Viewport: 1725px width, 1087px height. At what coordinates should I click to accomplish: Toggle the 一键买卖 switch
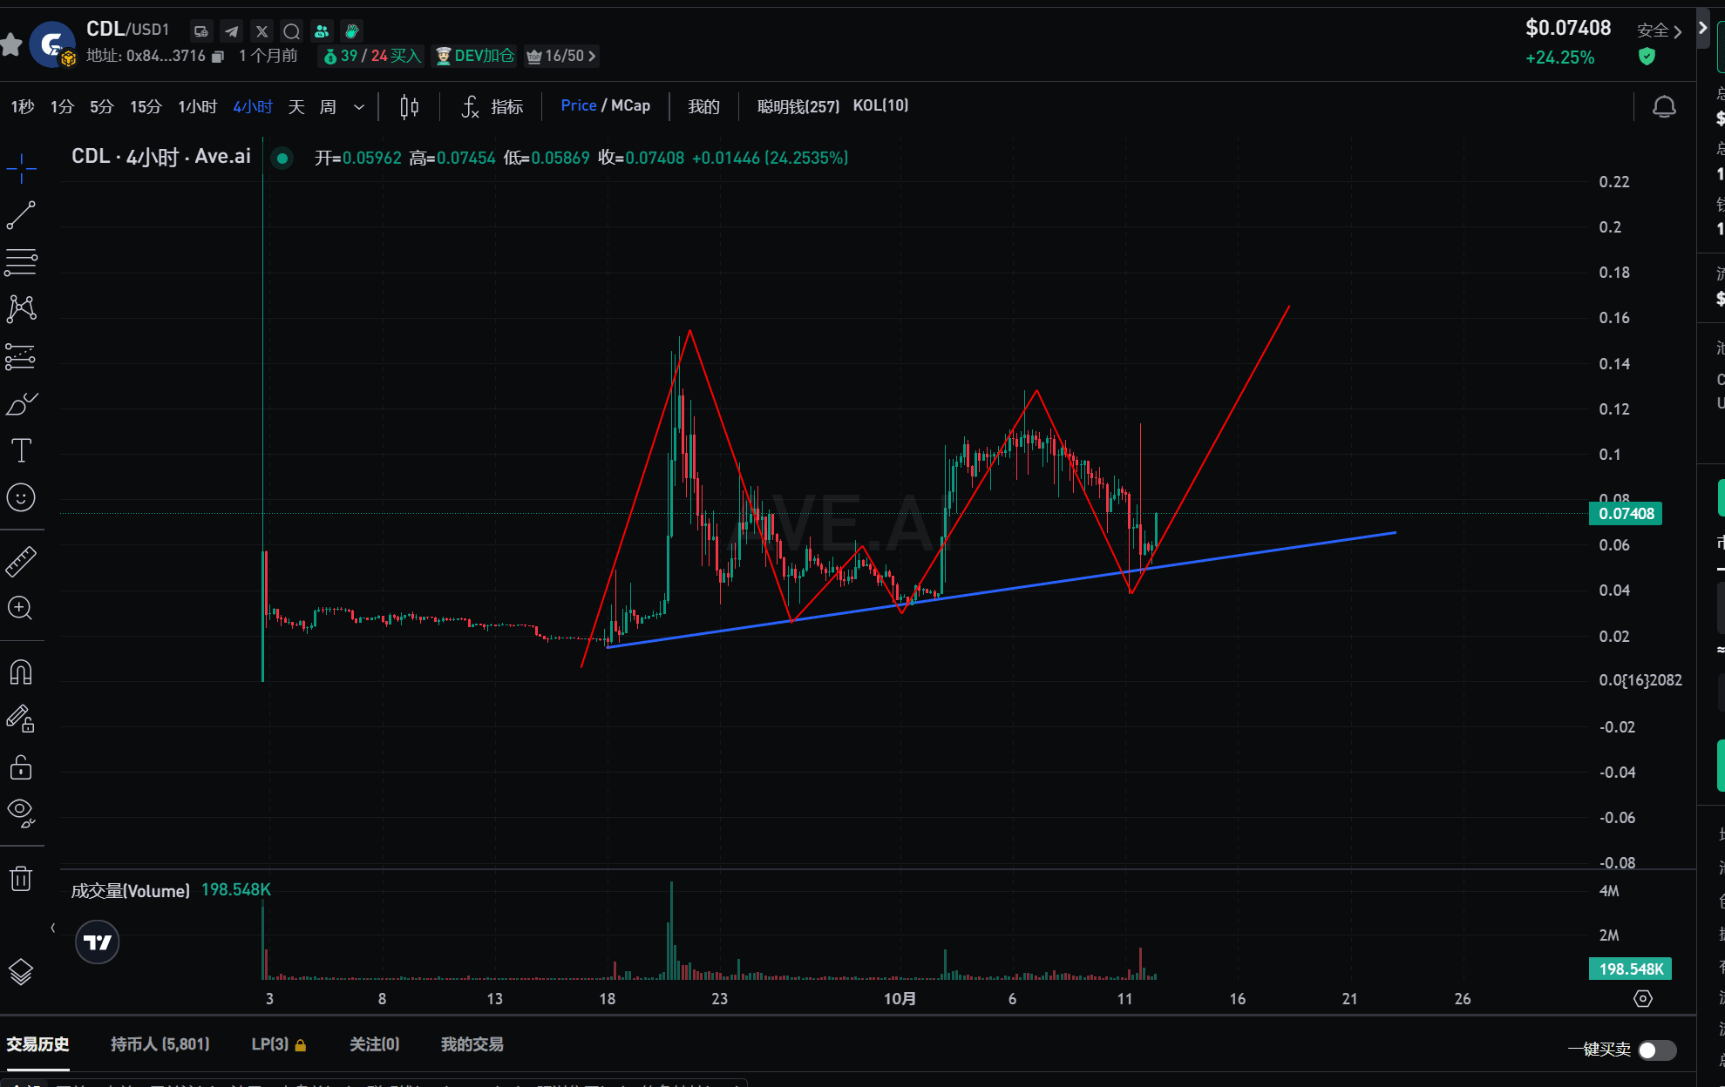1656,1050
